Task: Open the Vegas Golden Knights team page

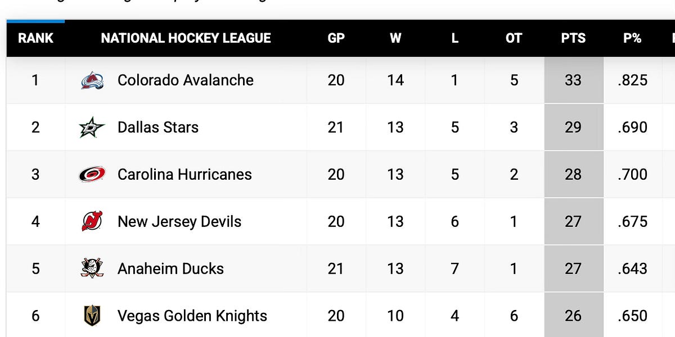Action: (x=191, y=316)
